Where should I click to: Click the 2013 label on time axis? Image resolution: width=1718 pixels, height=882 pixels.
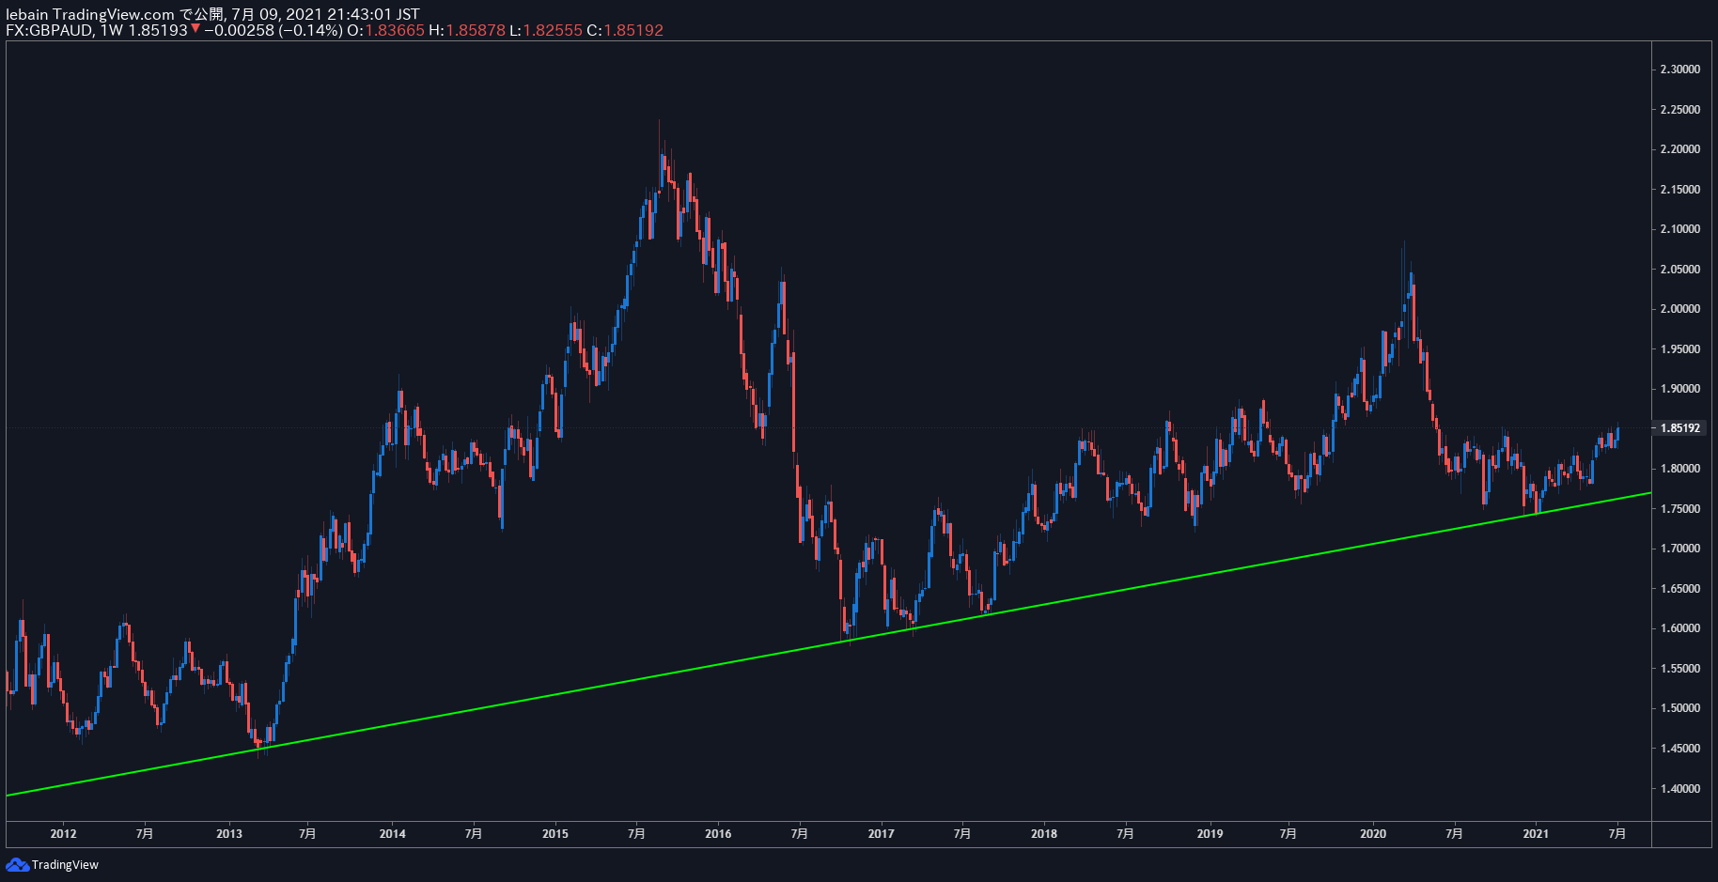[229, 834]
